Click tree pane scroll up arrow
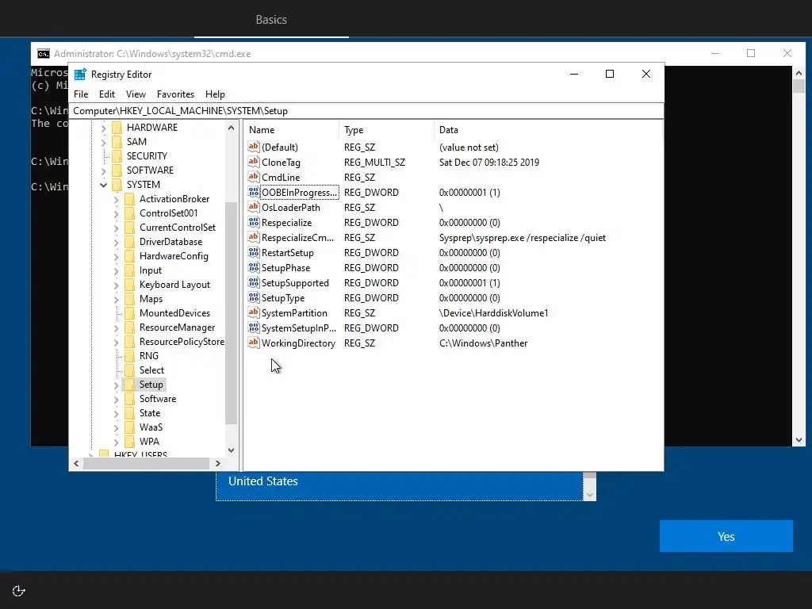Screen dimensions: 812x609 pyautogui.click(x=231, y=128)
